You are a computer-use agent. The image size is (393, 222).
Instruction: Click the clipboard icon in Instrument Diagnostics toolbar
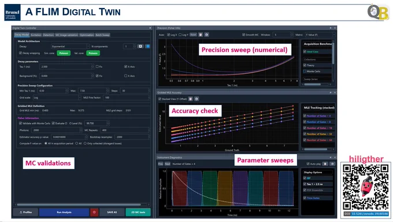[x=325, y=164]
